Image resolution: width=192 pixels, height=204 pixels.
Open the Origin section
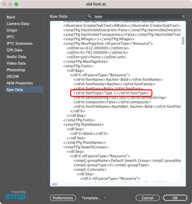pos(12,30)
